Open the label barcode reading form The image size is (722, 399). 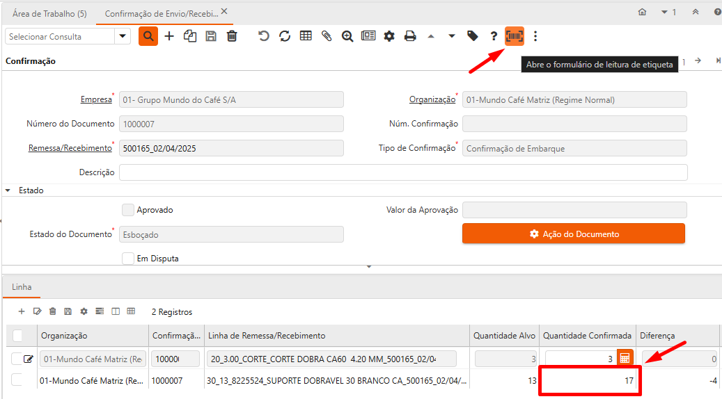point(515,36)
